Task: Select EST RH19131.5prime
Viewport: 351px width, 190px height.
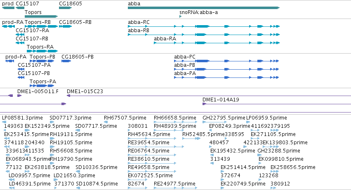Action: tap(71, 134)
